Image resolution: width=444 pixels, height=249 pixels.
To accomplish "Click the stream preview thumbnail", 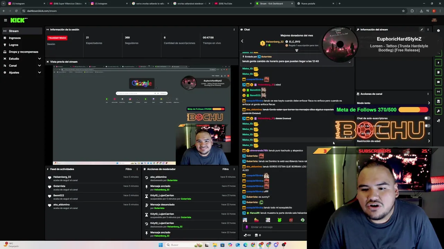I will point(142,114).
